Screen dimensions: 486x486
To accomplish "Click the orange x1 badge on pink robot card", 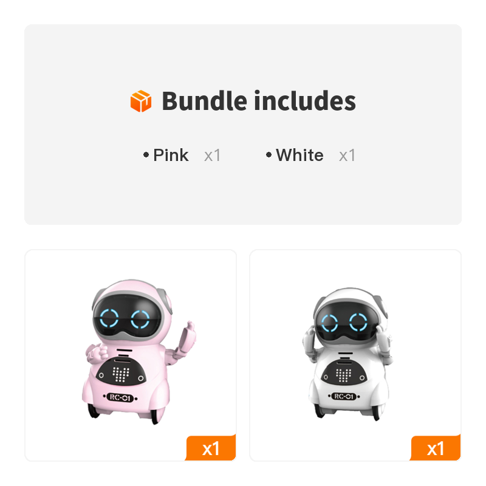I will click(211, 448).
